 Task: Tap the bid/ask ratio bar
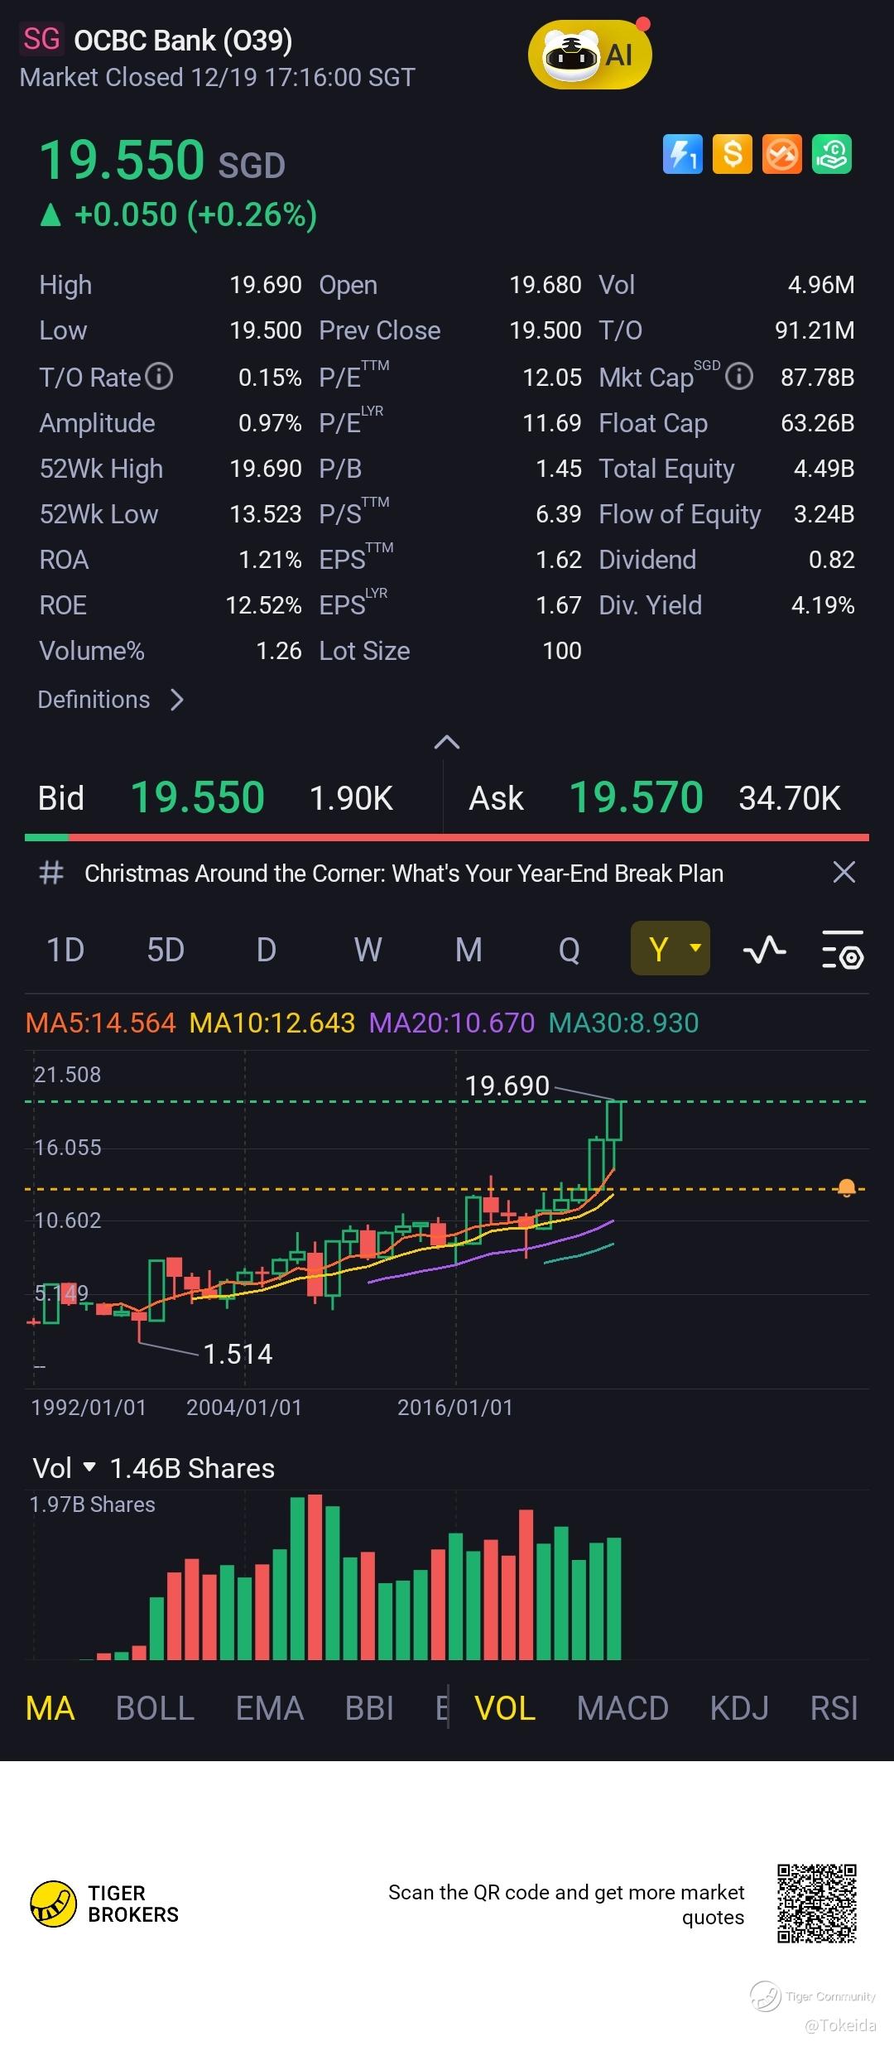(x=447, y=837)
